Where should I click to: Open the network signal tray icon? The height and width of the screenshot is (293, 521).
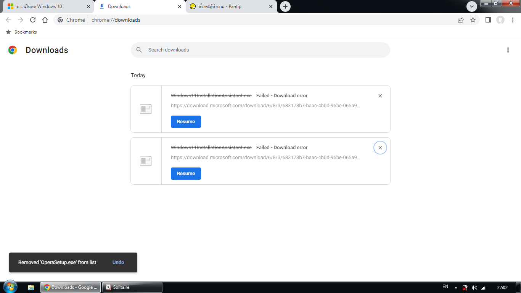[483, 287]
